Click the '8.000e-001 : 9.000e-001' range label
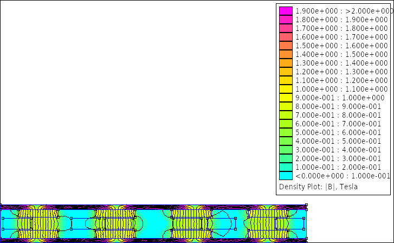 tap(338, 106)
